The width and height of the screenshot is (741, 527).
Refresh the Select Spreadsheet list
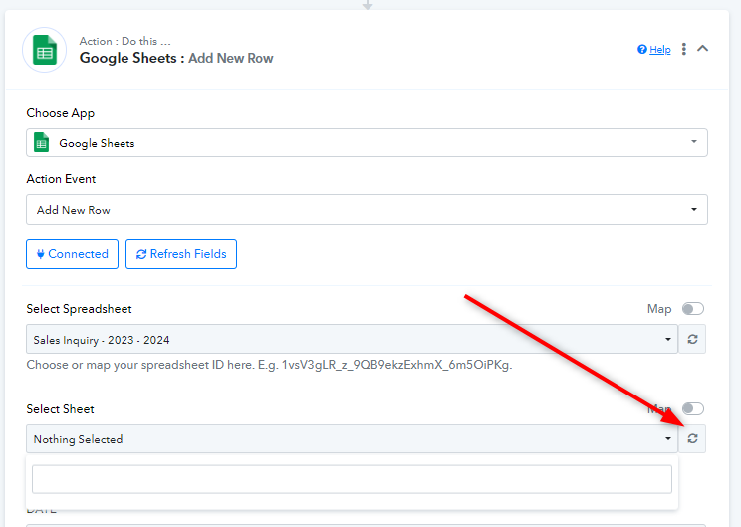[x=692, y=339]
